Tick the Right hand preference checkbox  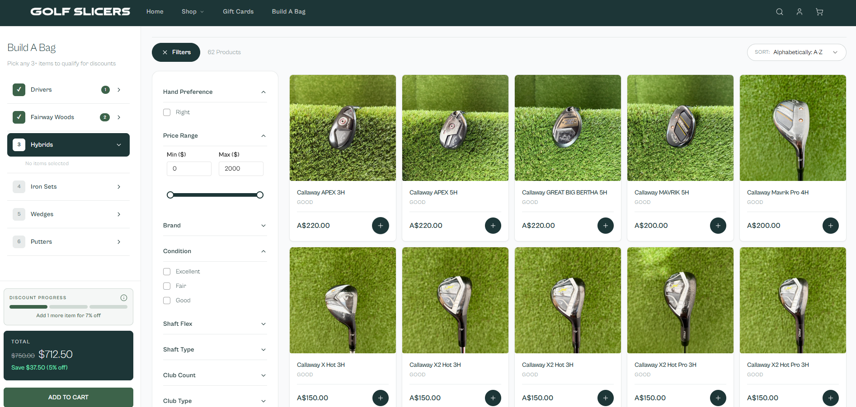(x=167, y=112)
